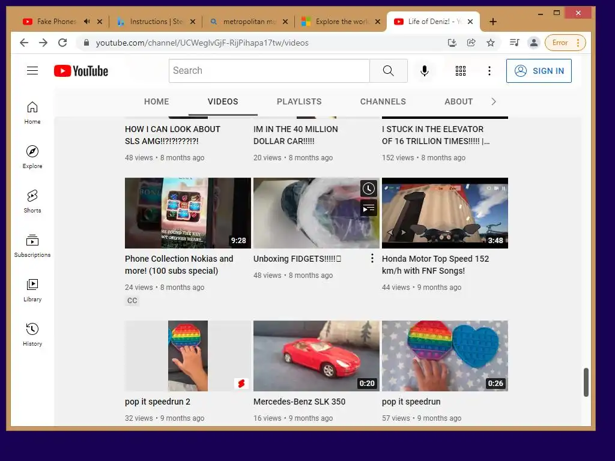Switch to the HOME channel tab

[157, 101]
